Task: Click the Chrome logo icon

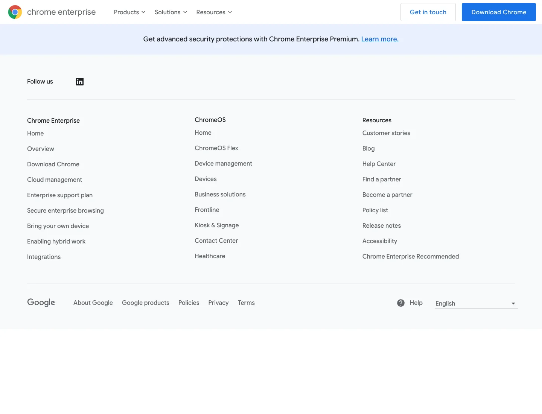Action: pyautogui.click(x=15, y=12)
